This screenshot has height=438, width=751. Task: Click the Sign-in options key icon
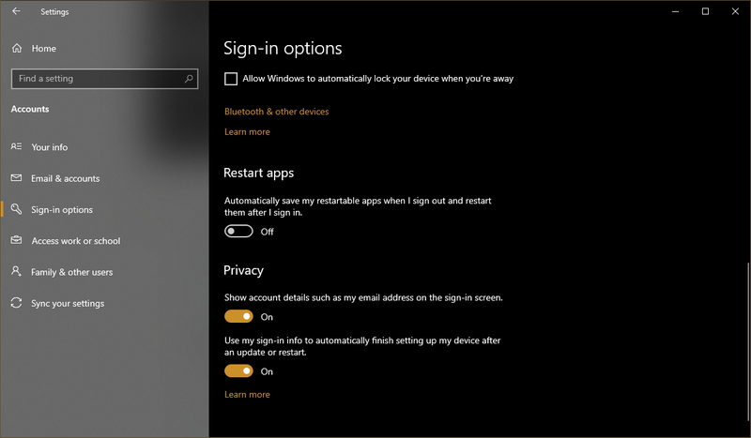point(16,209)
